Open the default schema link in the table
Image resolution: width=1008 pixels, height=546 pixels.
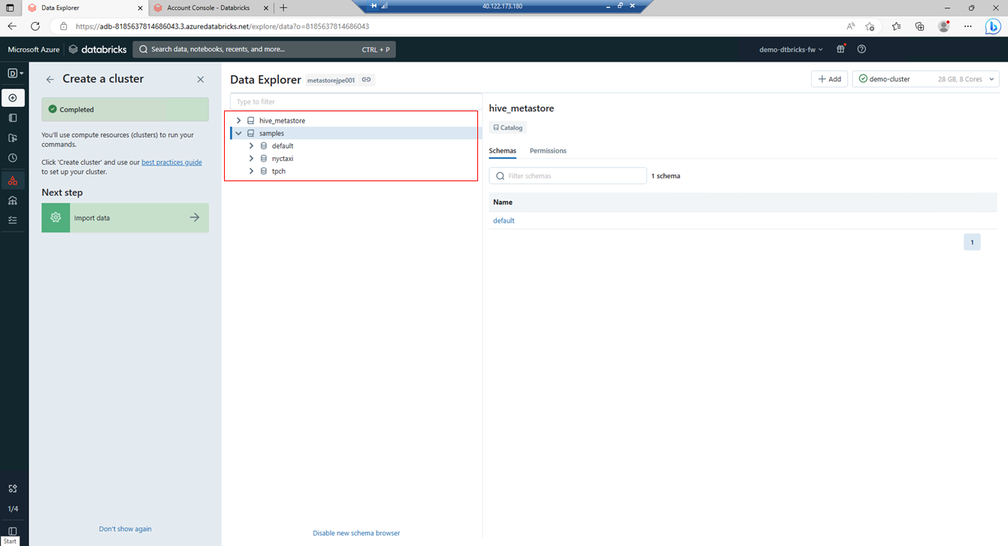coord(504,220)
